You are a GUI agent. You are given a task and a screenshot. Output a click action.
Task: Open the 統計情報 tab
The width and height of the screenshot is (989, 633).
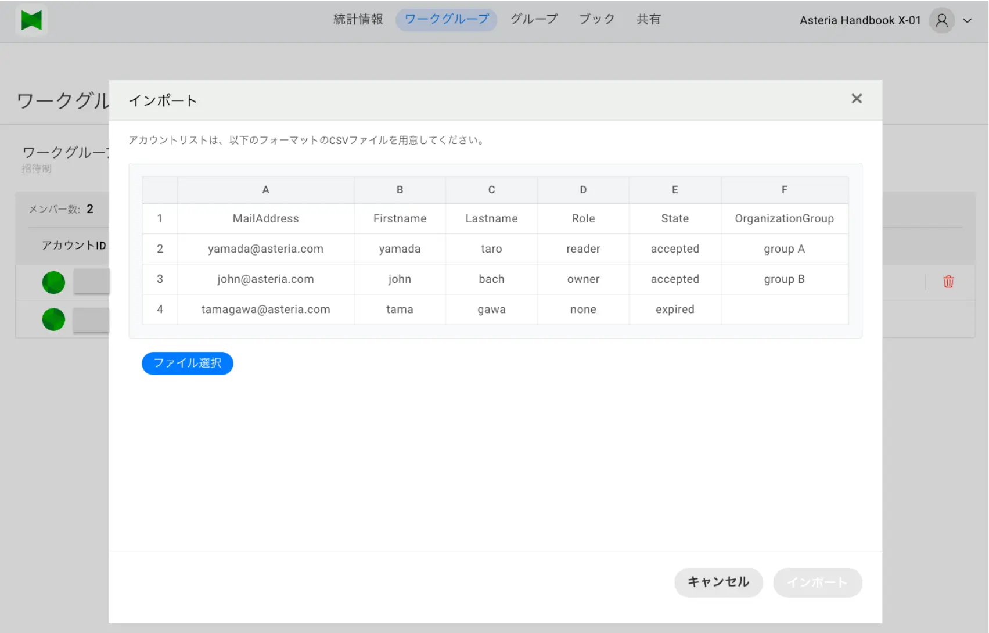click(x=358, y=19)
